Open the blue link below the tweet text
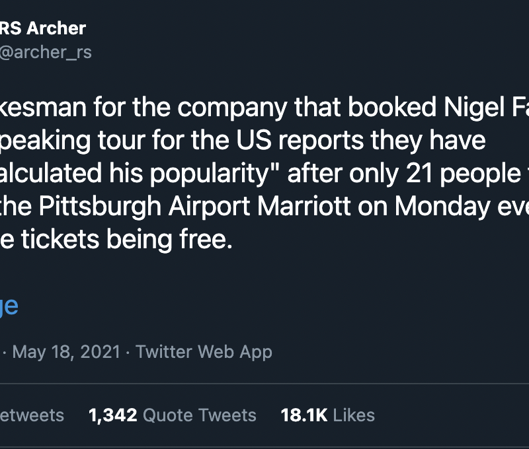The width and height of the screenshot is (529, 449). pyautogui.click(x=9, y=306)
